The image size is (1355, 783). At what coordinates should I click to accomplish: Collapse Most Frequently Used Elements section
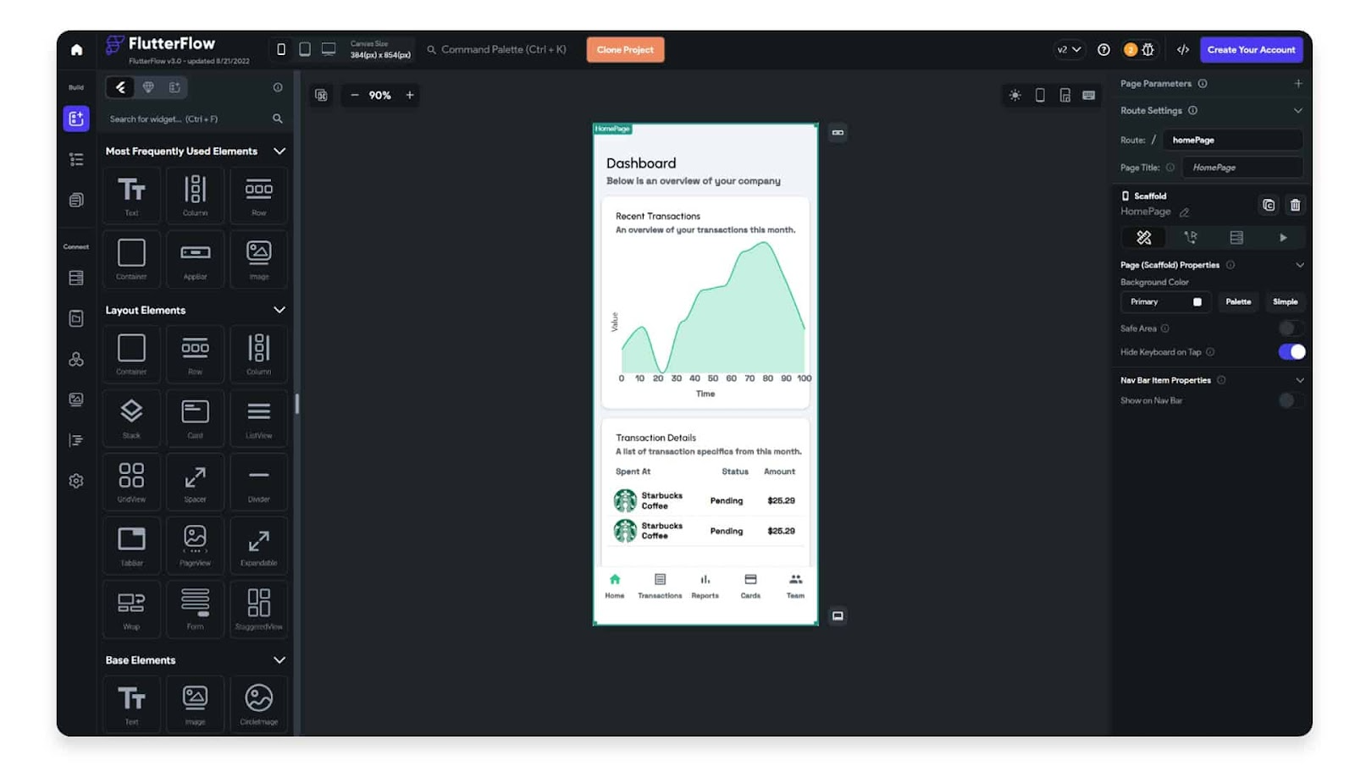[x=279, y=152]
